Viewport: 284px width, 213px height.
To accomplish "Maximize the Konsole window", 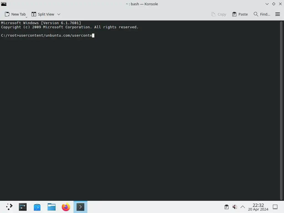I will 274,4.
